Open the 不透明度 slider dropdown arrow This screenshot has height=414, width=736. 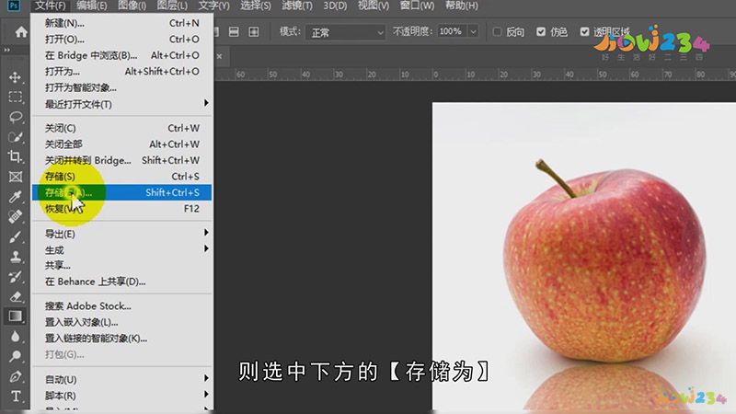tap(473, 32)
